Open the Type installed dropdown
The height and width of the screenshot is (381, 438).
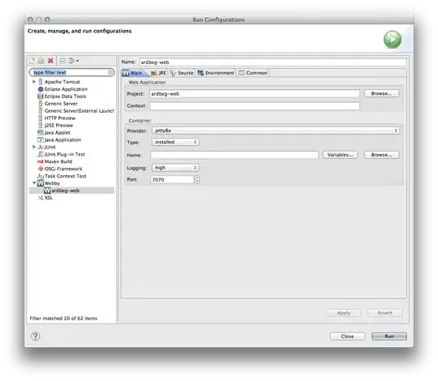tap(175, 142)
